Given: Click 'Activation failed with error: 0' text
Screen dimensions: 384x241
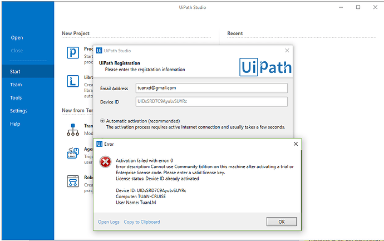Looking at the screenshot, I should [x=144, y=161].
